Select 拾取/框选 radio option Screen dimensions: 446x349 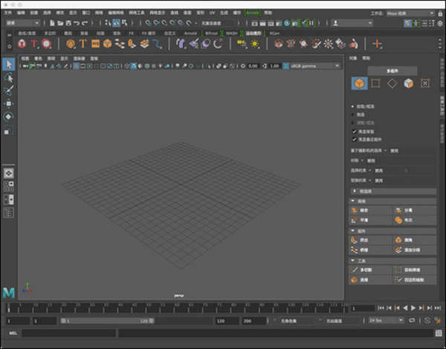[x=352, y=106]
